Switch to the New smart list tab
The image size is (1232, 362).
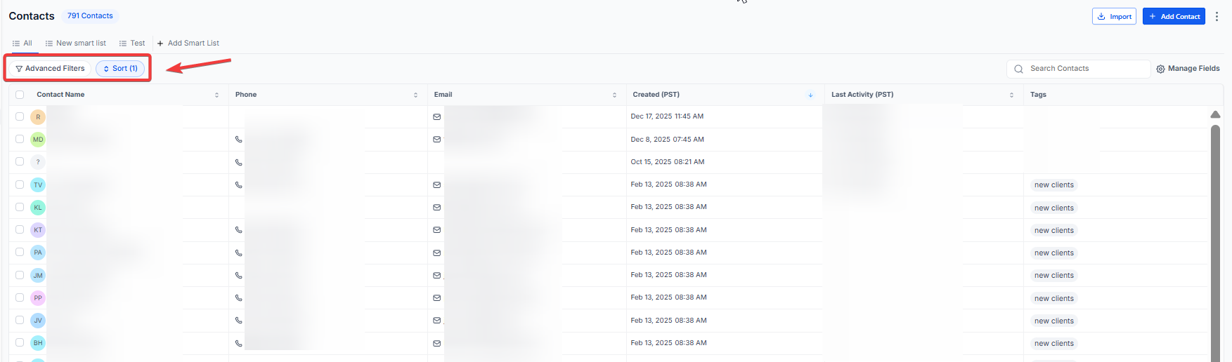[76, 43]
